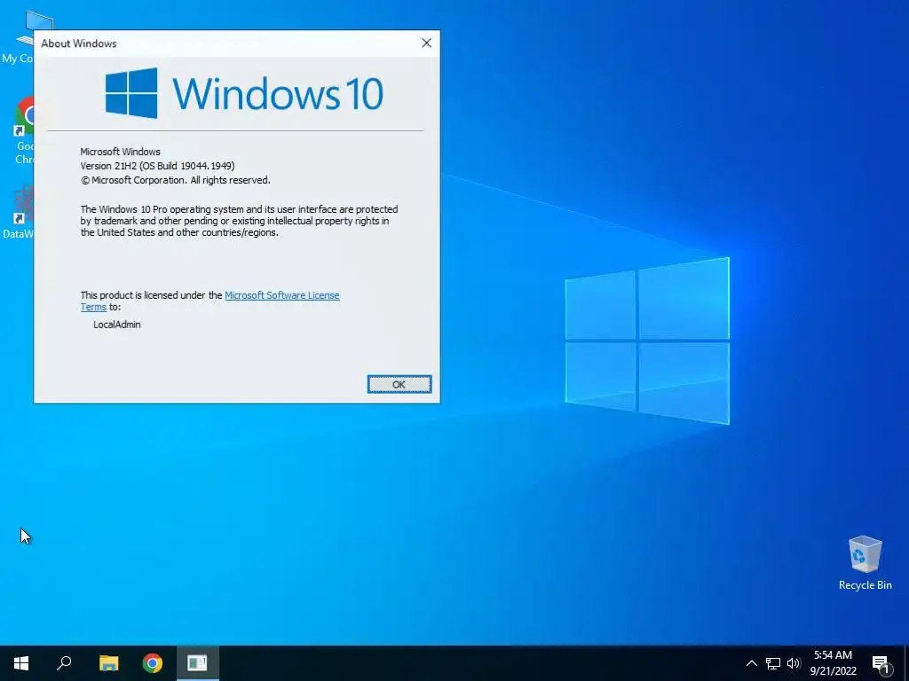Show hidden system tray icons

click(751, 663)
